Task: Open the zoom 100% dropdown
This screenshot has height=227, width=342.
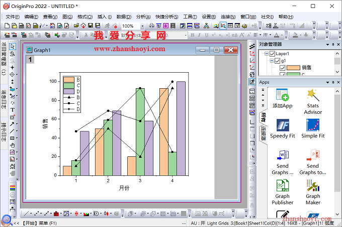Action: coord(142,26)
